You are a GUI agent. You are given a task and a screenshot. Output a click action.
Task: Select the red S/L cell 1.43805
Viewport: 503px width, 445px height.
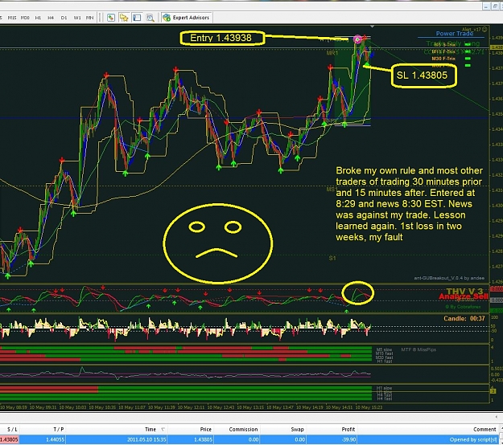point(9,439)
